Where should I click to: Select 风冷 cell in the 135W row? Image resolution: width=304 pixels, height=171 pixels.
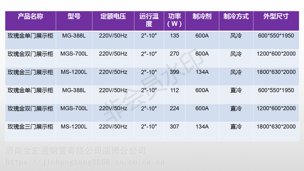pos(236,36)
